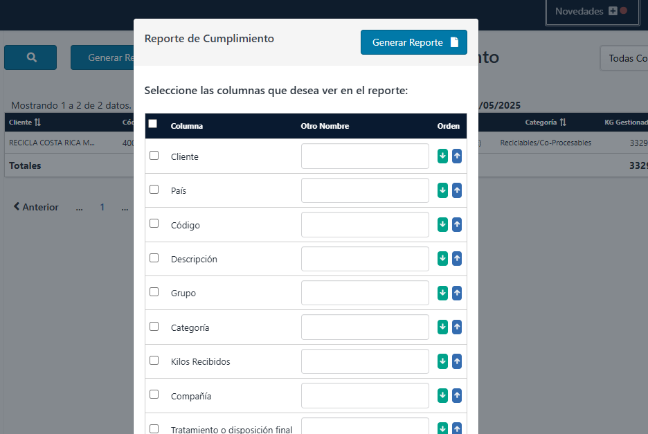648x434 pixels.
Task: Click the Otro Nombre field for País
Action: pos(365,190)
